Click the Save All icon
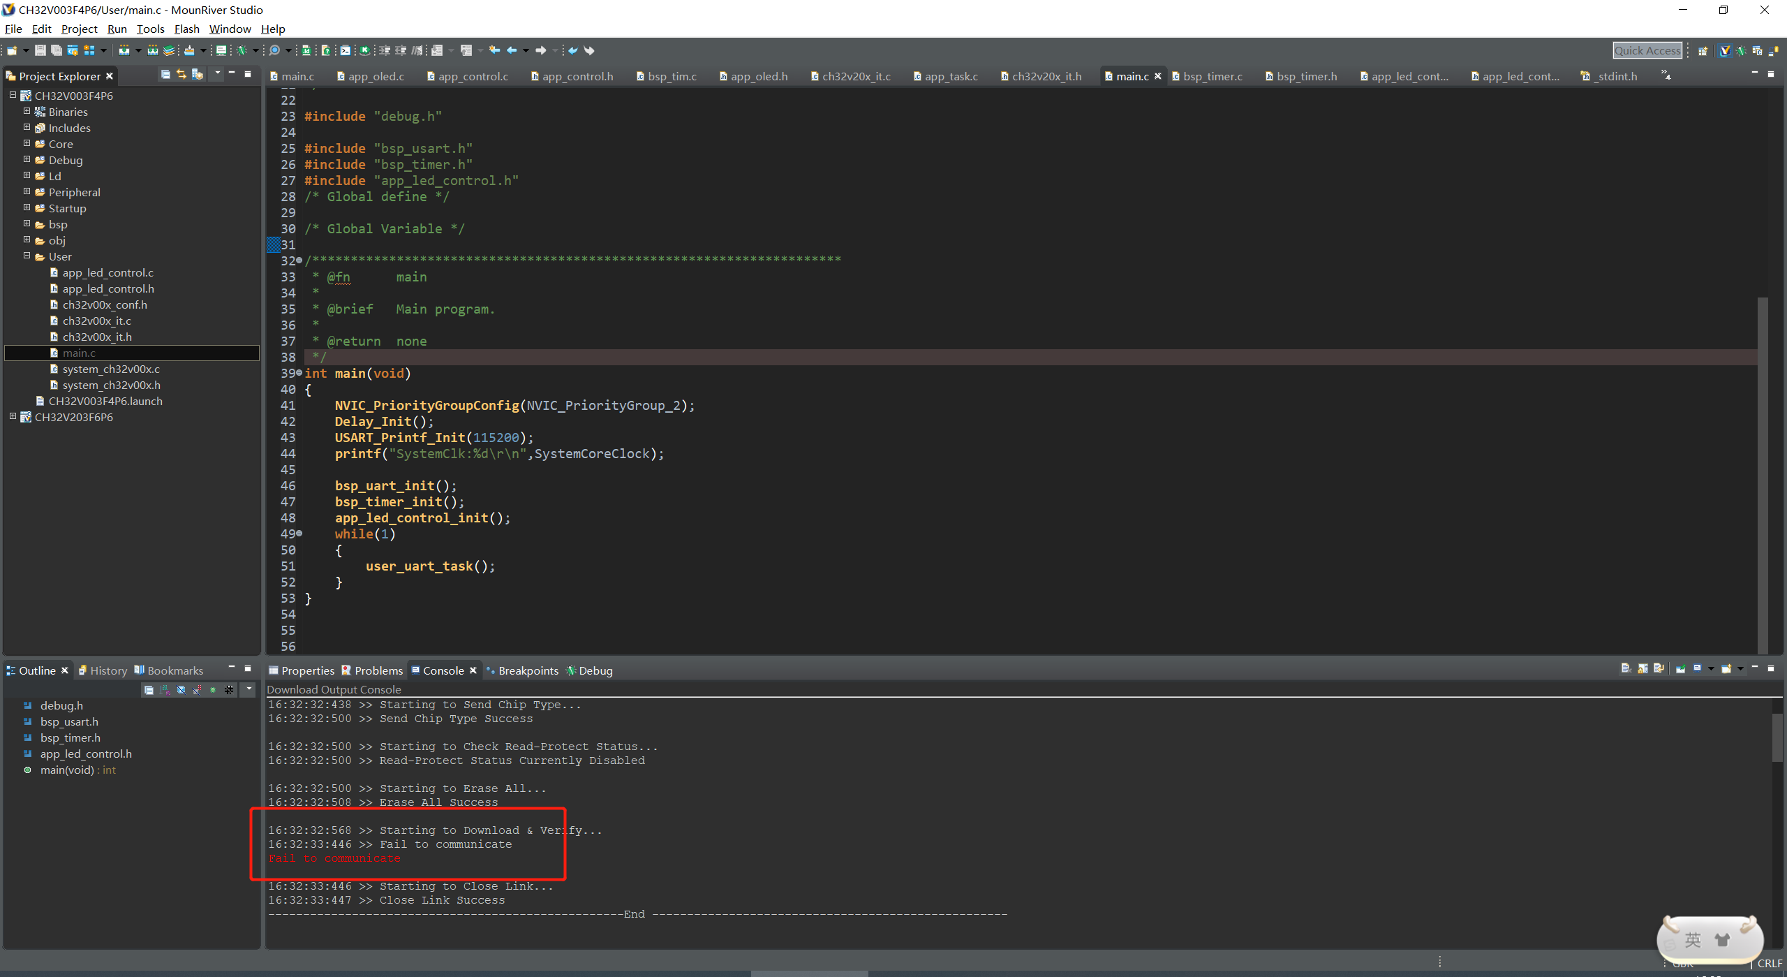Screen dimensions: 1787x977 click(x=57, y=50)
